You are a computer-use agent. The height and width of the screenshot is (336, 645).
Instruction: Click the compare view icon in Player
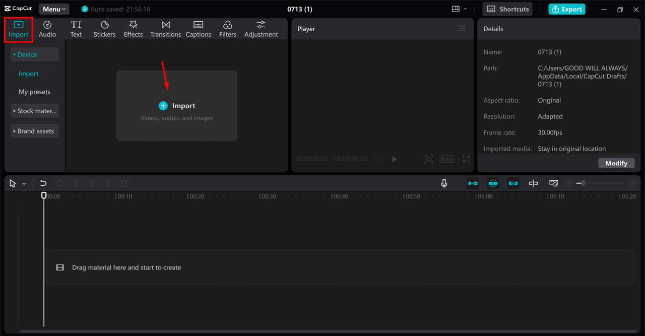coord(378,159)
